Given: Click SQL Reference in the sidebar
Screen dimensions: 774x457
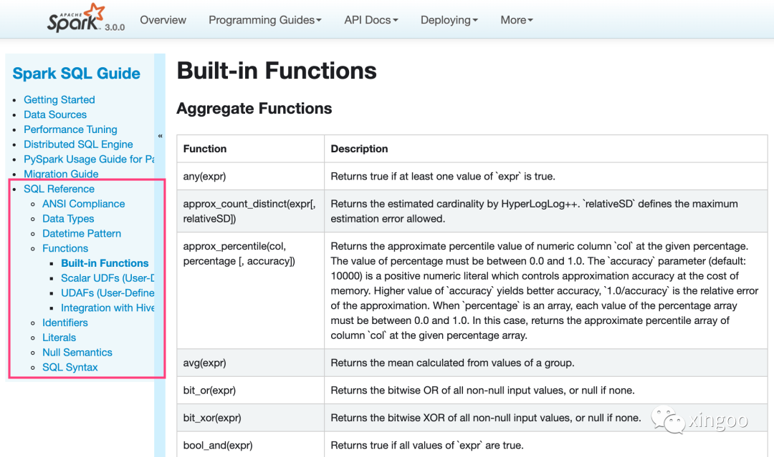Looking at the screenshot, I should click(59, 189).
